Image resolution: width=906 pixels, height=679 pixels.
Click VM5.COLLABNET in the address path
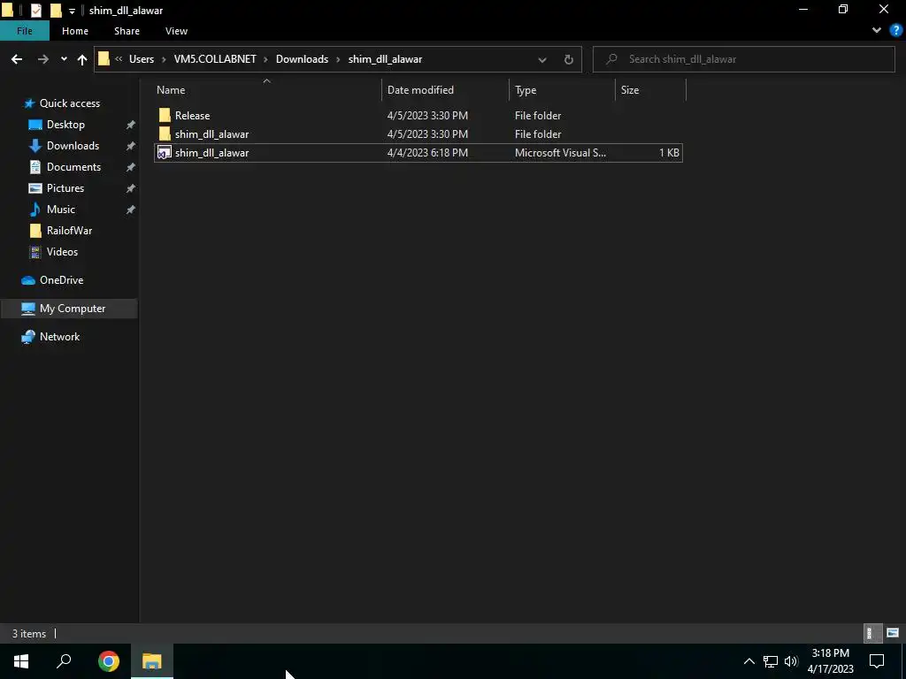click(215, 59)
